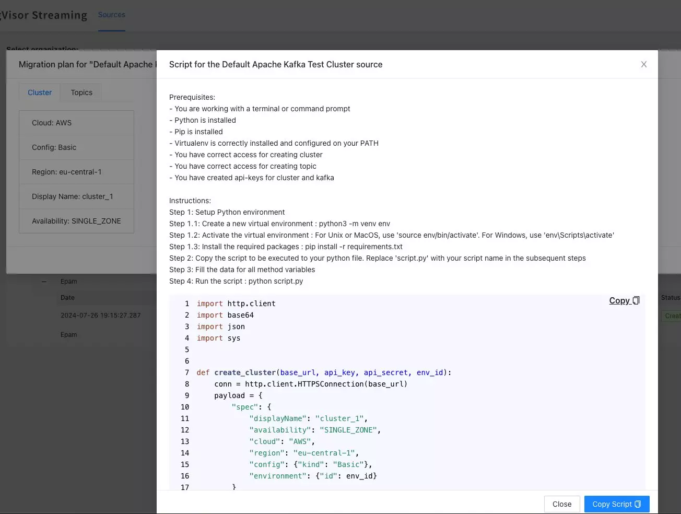The height and width of the screenshot is (514, 681).
Task: Click the 'Prerequisites:' heading
Action: 192,97
